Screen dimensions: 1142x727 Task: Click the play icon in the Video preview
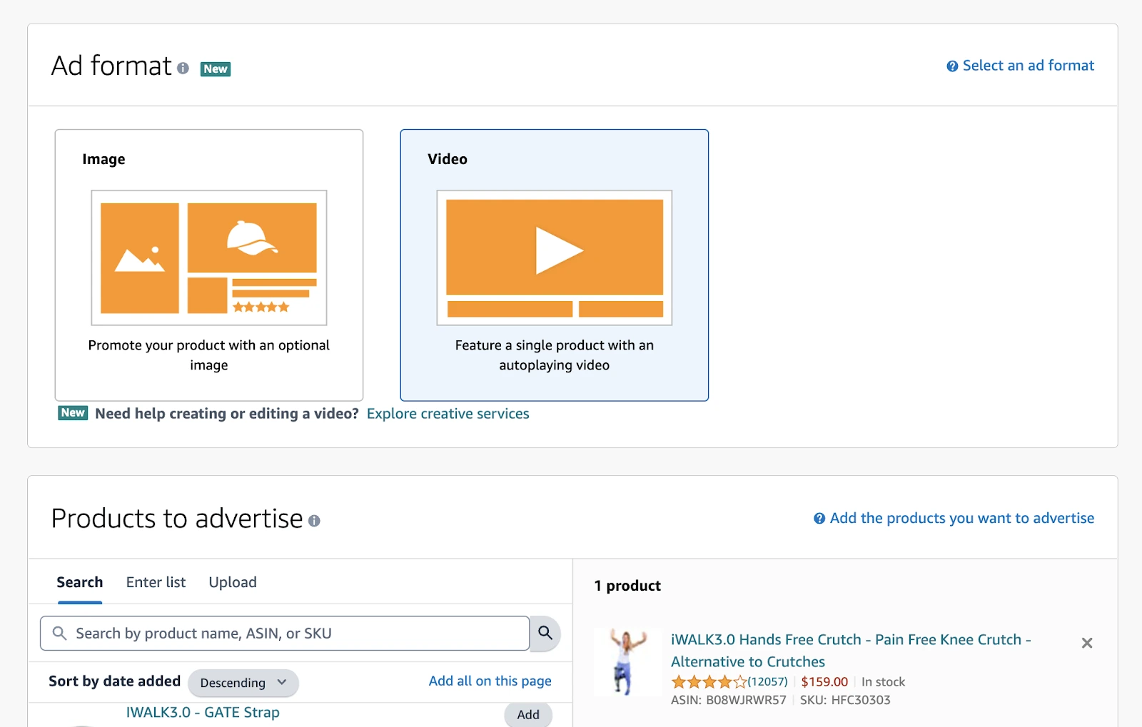[557, 250]
